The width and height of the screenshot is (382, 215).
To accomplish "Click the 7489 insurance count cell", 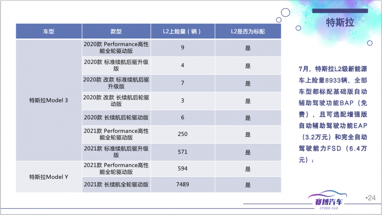I will click(183, 185).
